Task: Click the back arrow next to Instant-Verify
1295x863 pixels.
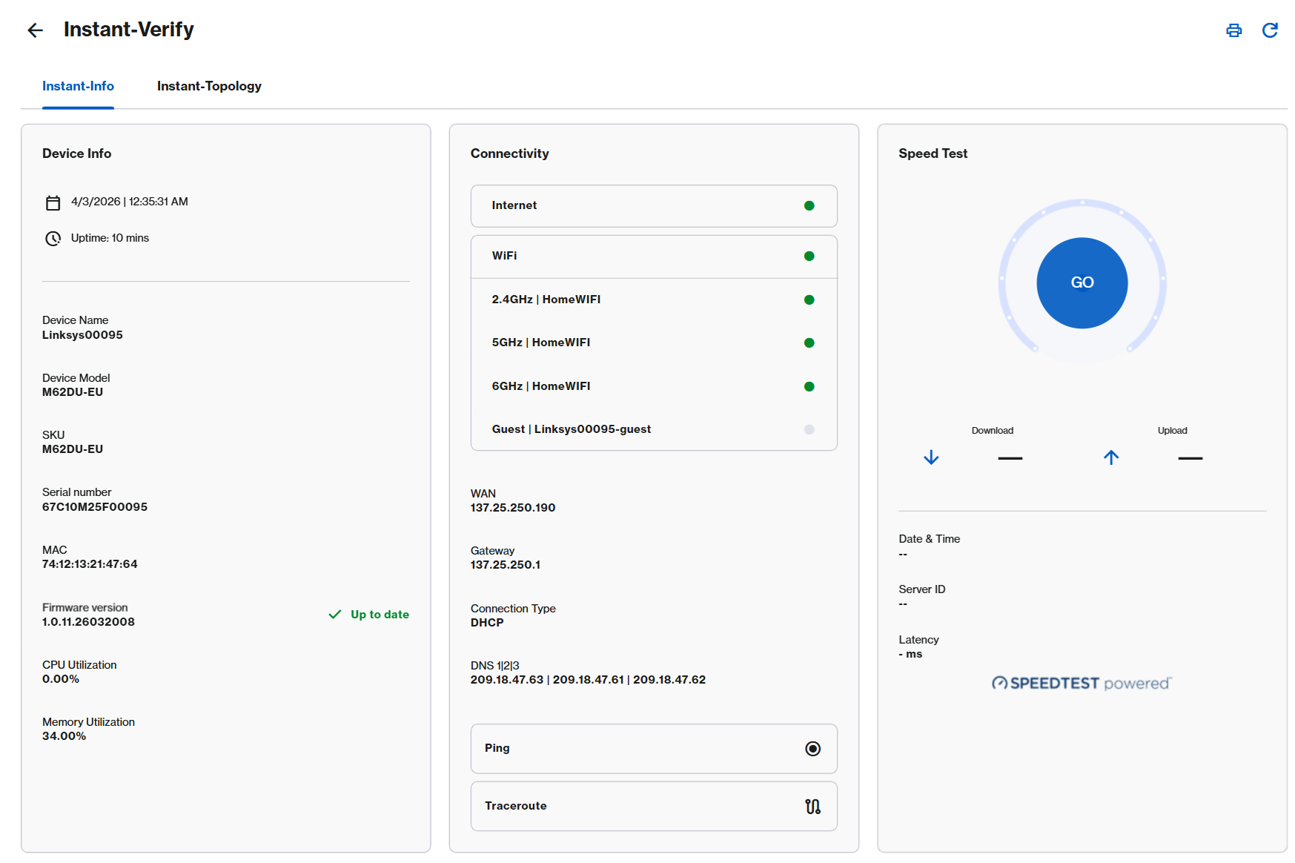Action: 35,30
